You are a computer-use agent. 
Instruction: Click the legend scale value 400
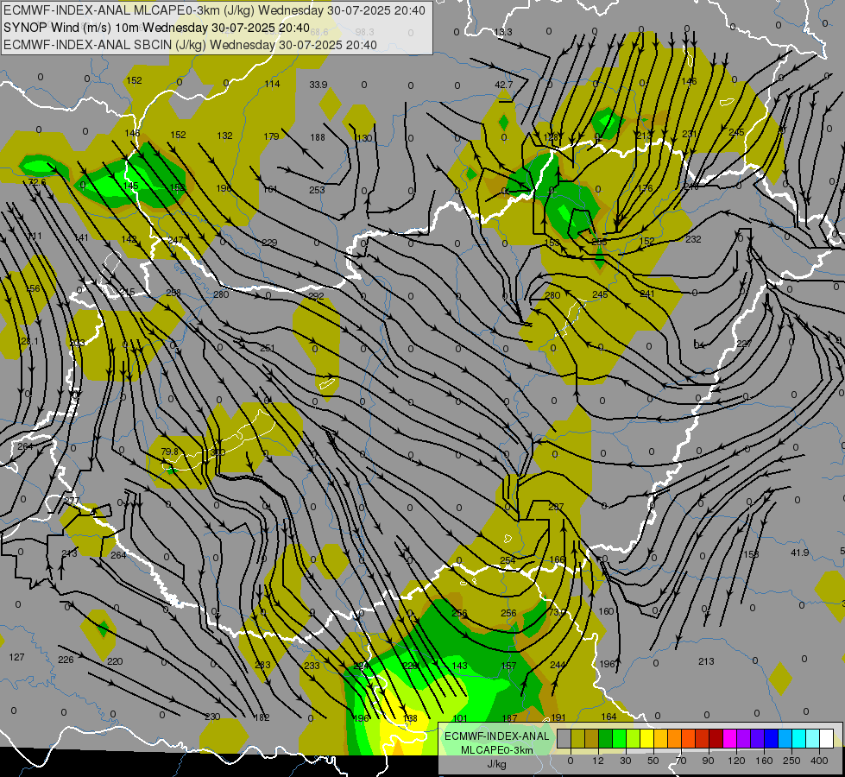819,761
